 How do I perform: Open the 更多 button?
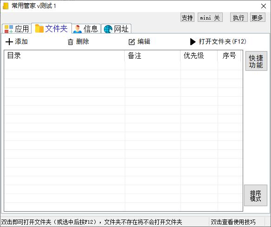pyautogui.click(x=258, y=17)
